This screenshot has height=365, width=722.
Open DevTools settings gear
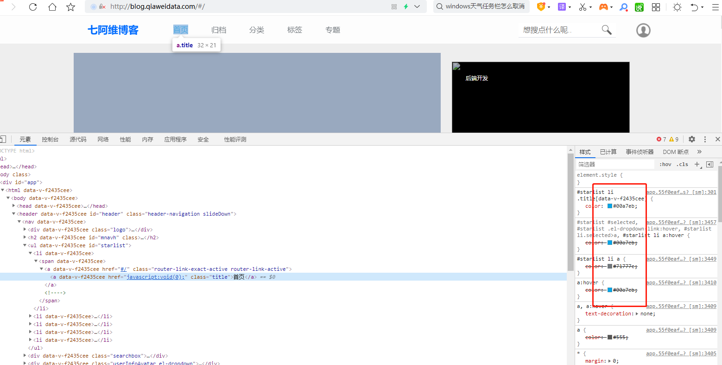692,139
